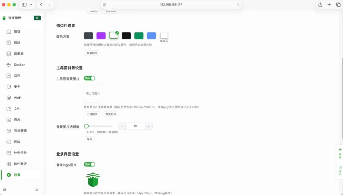The width and height of the screenshot is (343, 195).
Task: Click the Safari address bar 192.168.168.177
Action: [171, 4]
